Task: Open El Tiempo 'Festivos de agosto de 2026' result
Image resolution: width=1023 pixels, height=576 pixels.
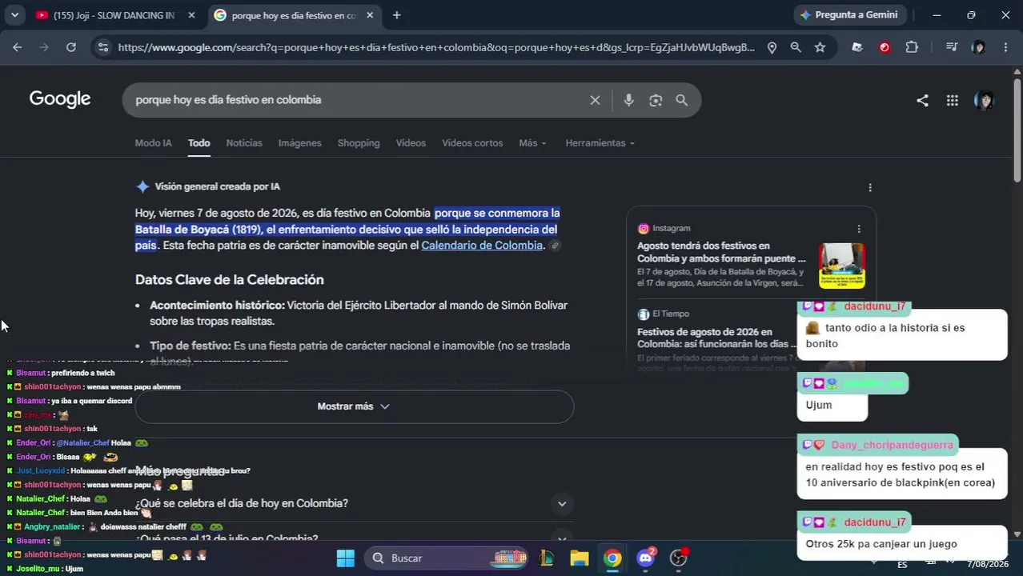Action: pos(717,338)
